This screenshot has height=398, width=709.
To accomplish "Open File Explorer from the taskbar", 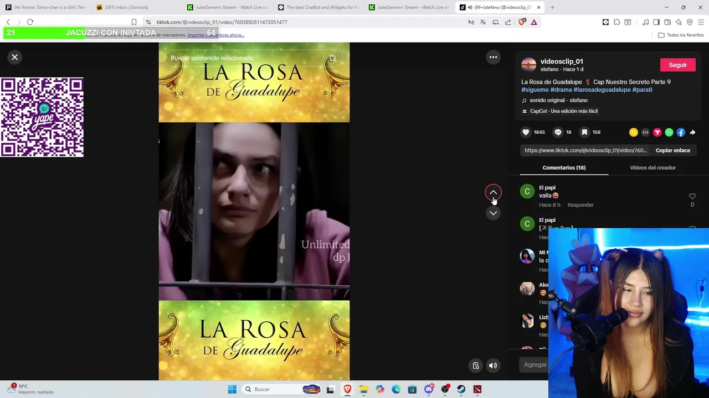I will [363, 389].
